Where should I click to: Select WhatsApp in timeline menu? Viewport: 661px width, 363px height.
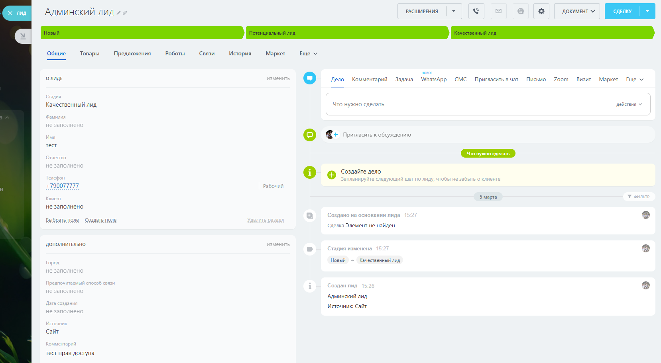(434, 79)
